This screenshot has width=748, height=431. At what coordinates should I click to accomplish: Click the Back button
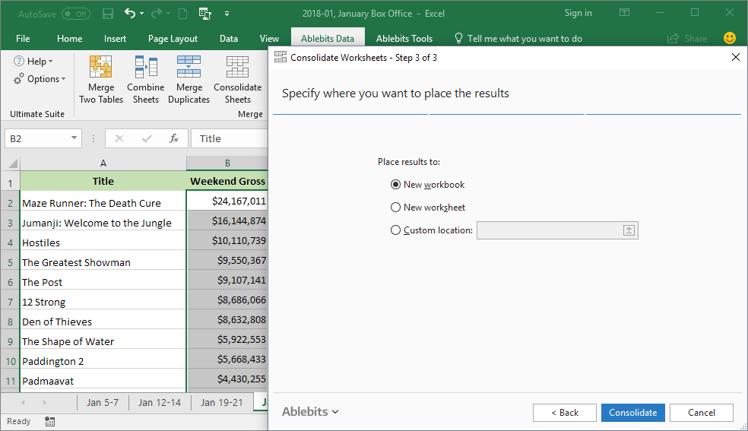(x=564, y=413)
